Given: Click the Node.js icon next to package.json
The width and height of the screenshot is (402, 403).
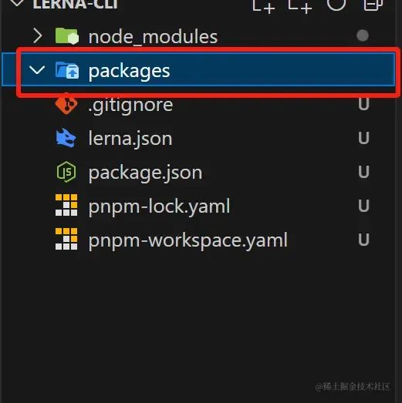Looking at the screenshot, I should point(66,172).
